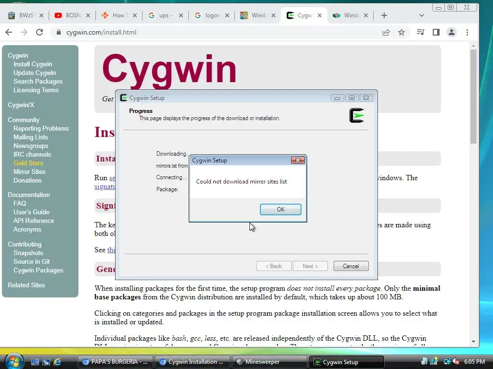Open Mailing Lists link
Image resolution: width=493 pixels, height=369 pixels.
pos(30,137)
